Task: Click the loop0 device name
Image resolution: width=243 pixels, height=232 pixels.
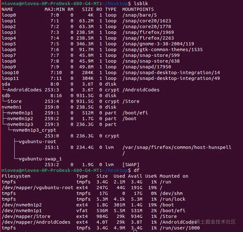Action: coord(9,15)
